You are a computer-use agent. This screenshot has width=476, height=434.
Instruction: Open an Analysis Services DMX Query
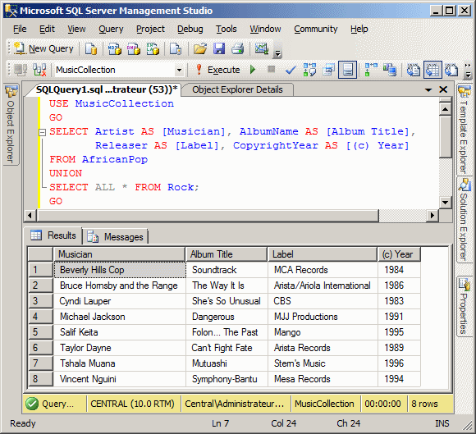[x=134, y=48]
